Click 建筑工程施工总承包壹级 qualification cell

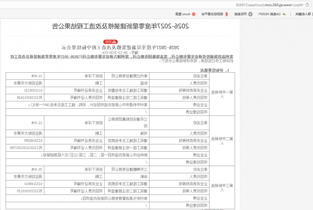click(x=128, y=90)
